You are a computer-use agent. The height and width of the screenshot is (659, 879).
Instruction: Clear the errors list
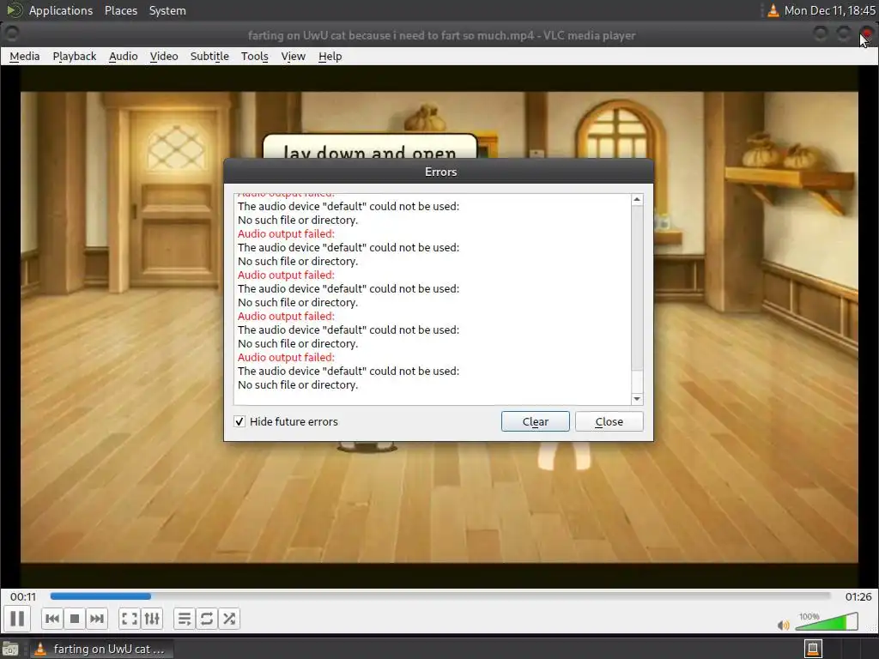[x=536, y=421]
